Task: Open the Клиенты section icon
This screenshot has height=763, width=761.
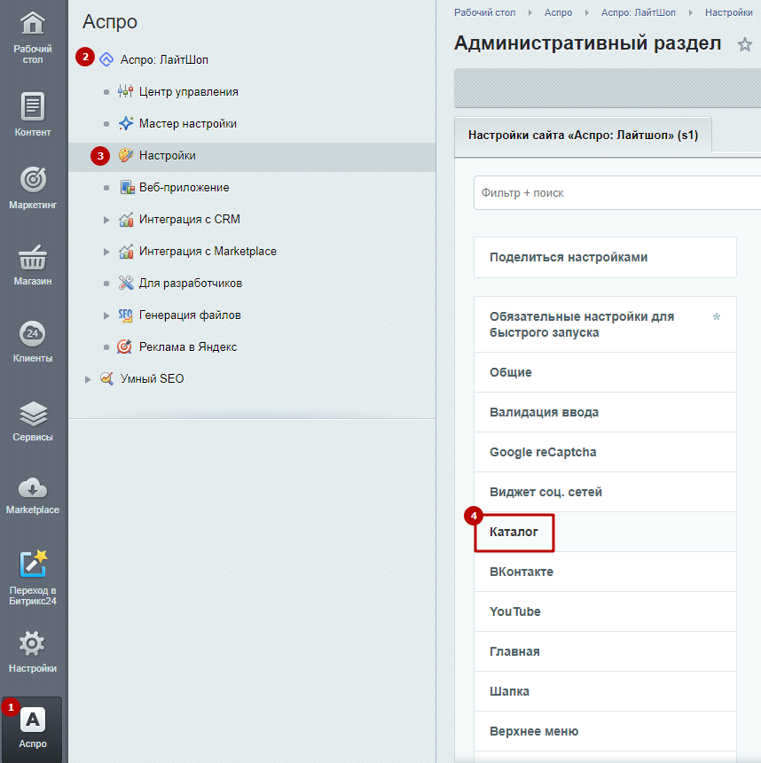Action: [x=33, y=333]
